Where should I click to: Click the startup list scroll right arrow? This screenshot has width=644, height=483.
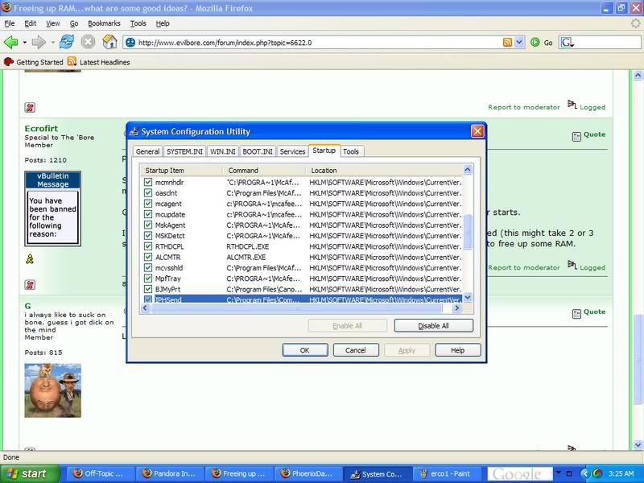(x=456, y=308)
